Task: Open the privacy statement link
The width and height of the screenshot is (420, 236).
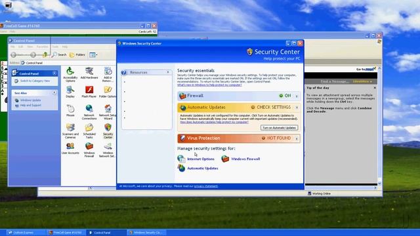Action: (205, 186)
